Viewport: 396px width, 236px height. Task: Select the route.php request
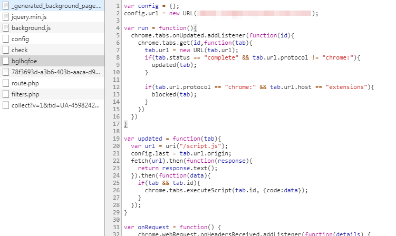coord(25,83)
